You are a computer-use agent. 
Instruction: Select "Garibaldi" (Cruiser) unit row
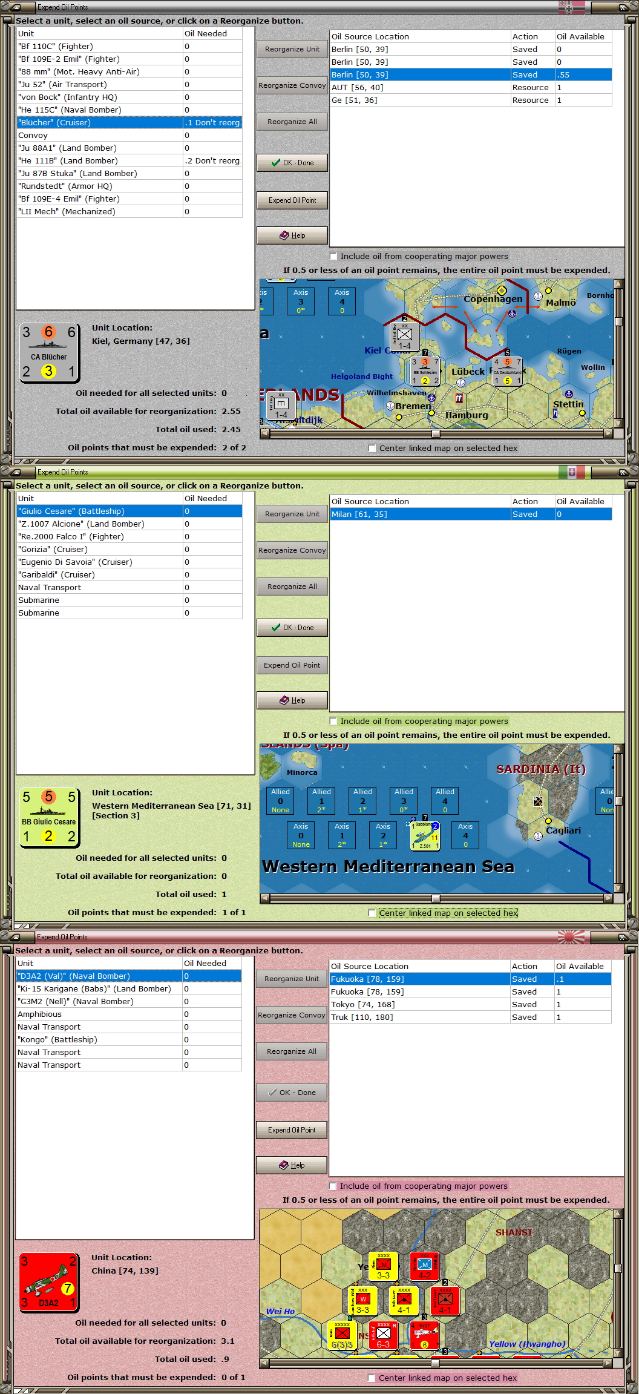click(x=129, y=574)
